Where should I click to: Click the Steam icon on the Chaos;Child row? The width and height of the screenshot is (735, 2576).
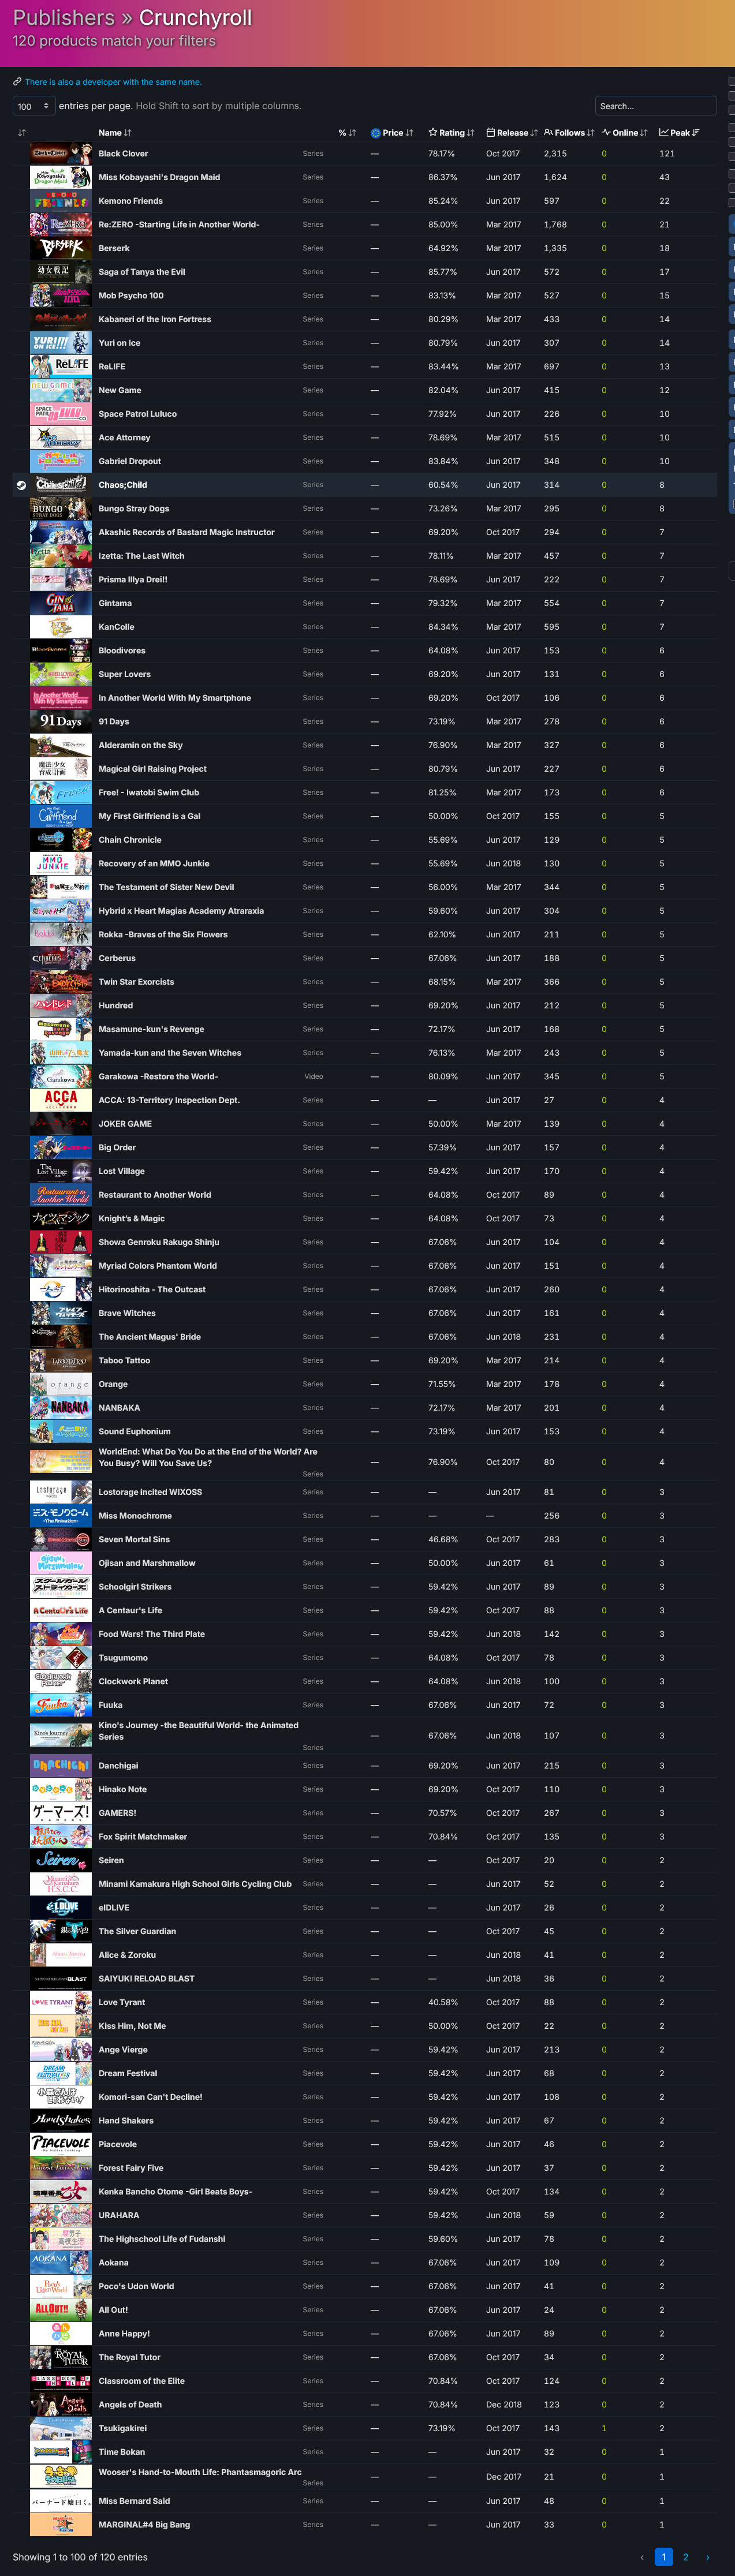click(21, 485)
